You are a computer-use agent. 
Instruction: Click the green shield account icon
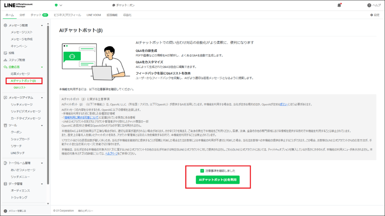[x=56, y=5]
